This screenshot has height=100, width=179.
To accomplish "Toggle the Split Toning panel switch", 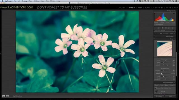I will point(154,36).
